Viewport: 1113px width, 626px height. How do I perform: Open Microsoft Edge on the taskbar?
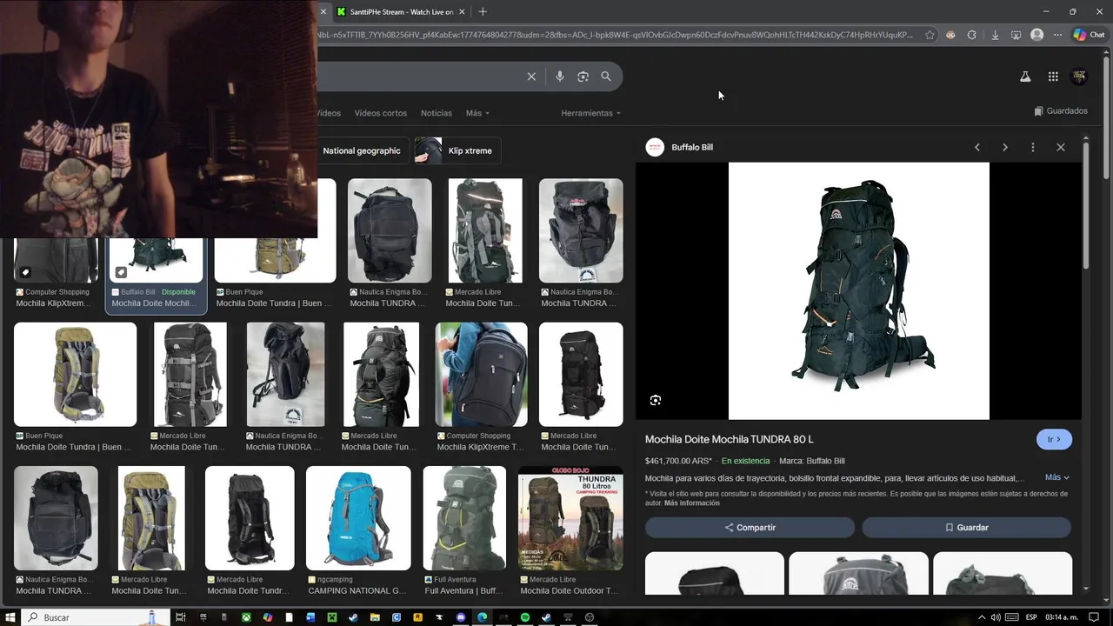point(483,617)
